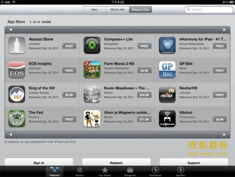Advance pages with bottom right arrow
Screen dimensions: 235x177
click(x=224, y=135)
